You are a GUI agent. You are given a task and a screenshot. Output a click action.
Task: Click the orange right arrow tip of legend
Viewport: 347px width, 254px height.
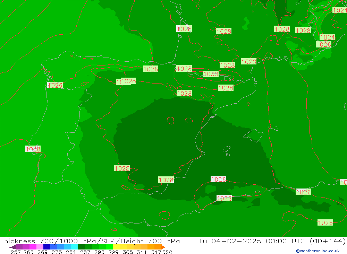(163, 247)
